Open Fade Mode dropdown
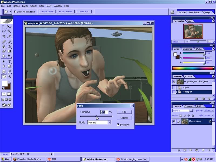Viewport: 216px width, 162px height. click(x=109, y=122)
